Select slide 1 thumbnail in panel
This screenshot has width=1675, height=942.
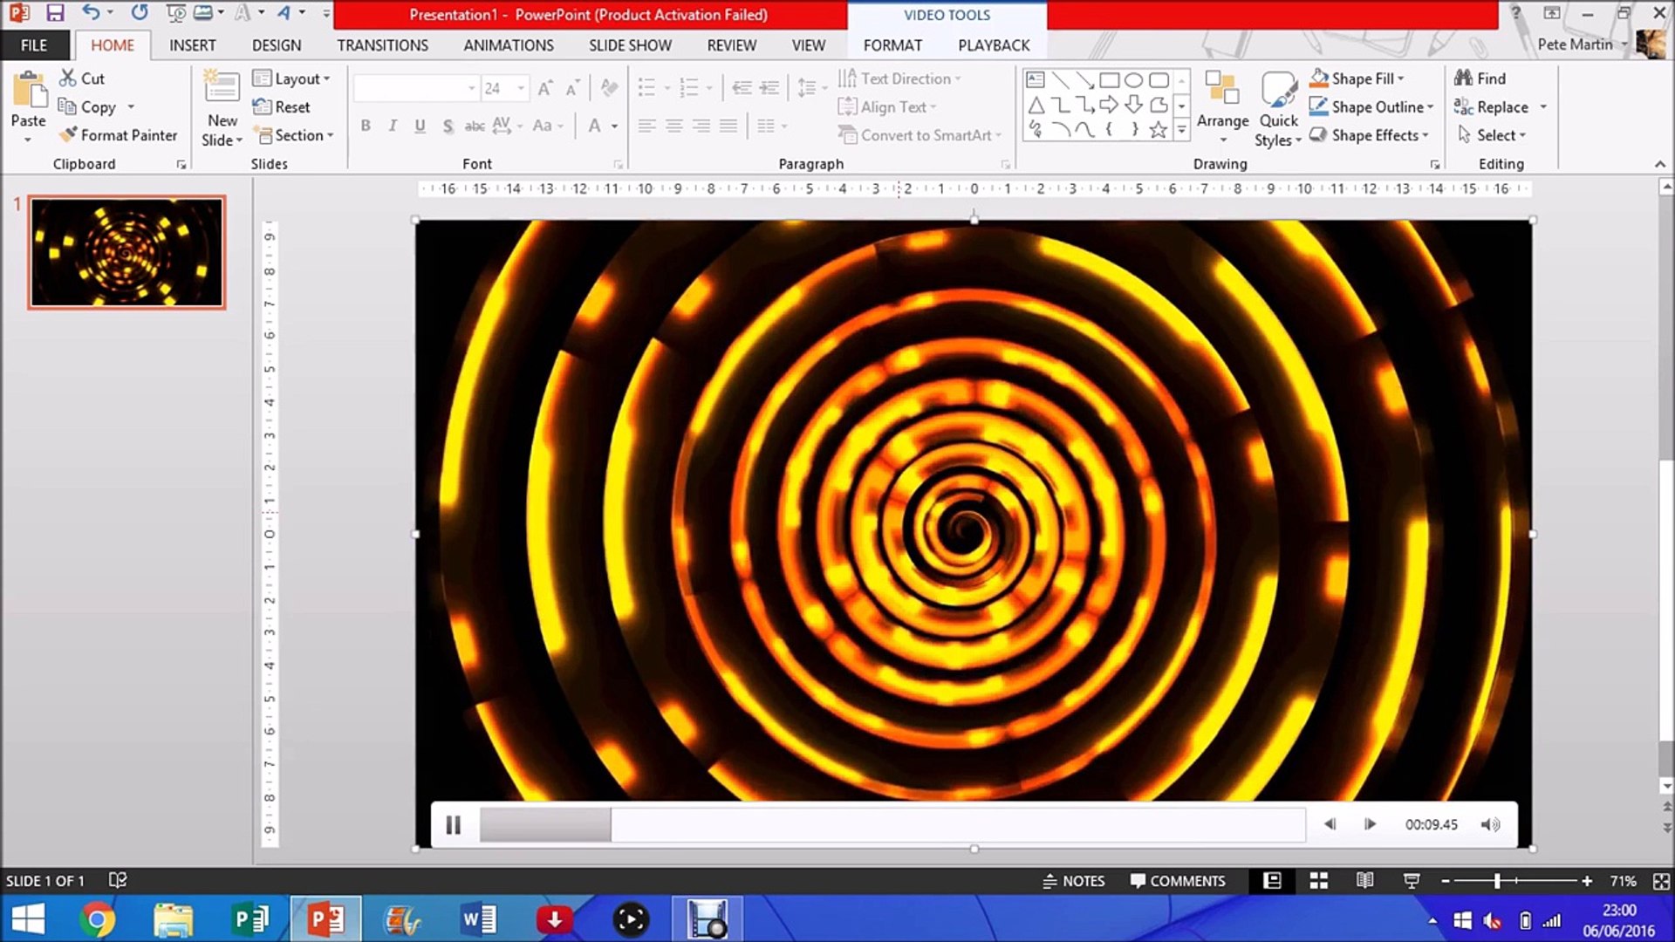(126, 252)
